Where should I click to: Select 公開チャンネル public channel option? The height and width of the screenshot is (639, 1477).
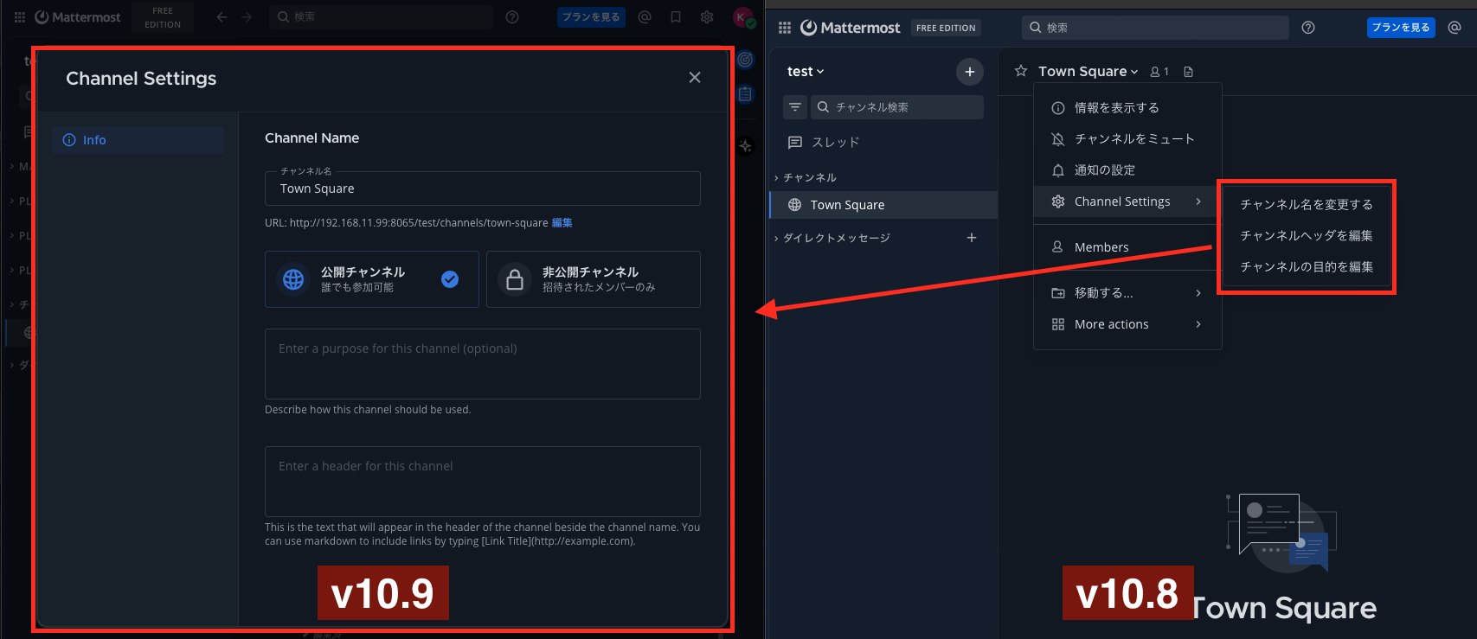(372, 279)
